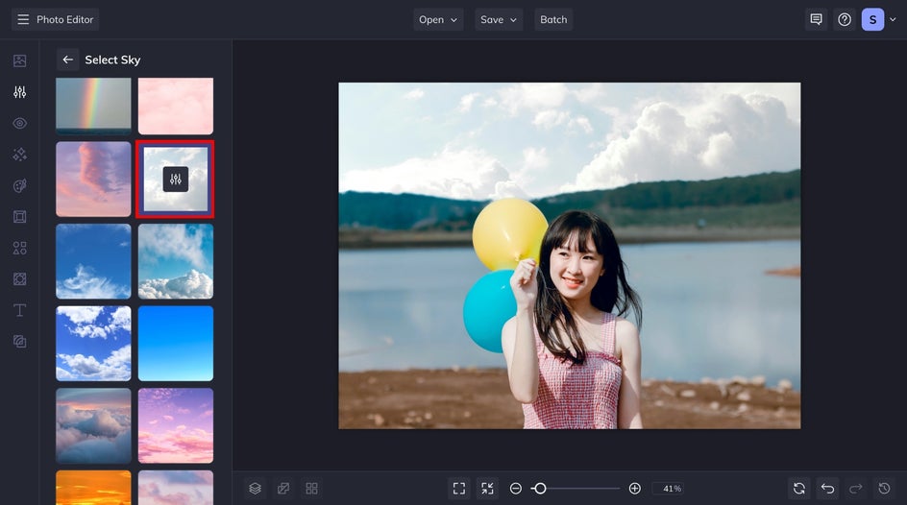Click the grid view icon in bottom bar
This screenshot has width=907, height=505.
pos(311,489)
